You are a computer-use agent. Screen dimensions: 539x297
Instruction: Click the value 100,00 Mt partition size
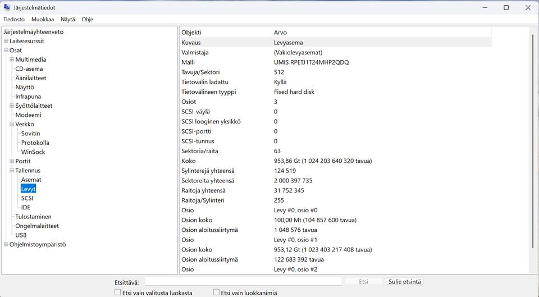[315, 220]
